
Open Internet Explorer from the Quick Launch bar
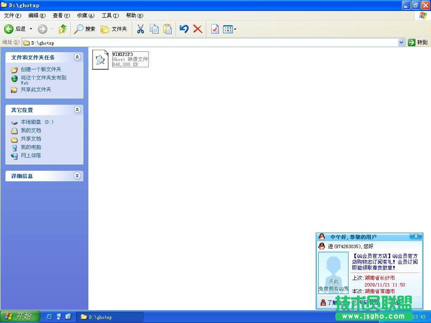point(49,317)
